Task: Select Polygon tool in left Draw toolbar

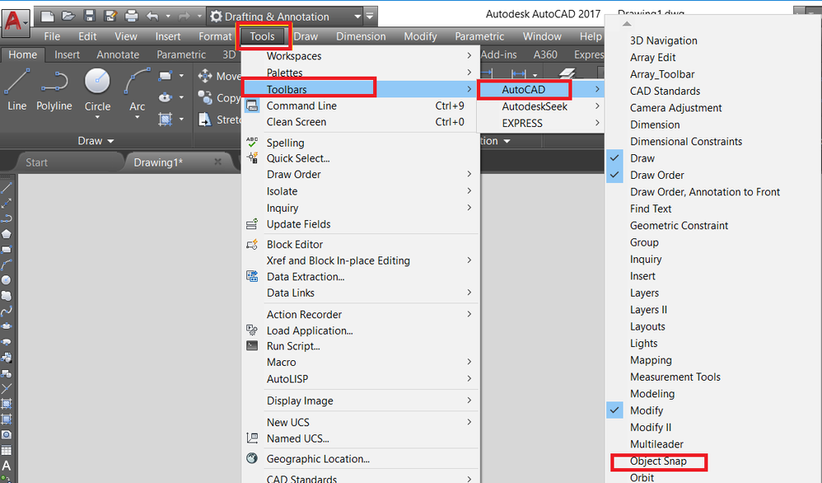Action: (7, 234)
